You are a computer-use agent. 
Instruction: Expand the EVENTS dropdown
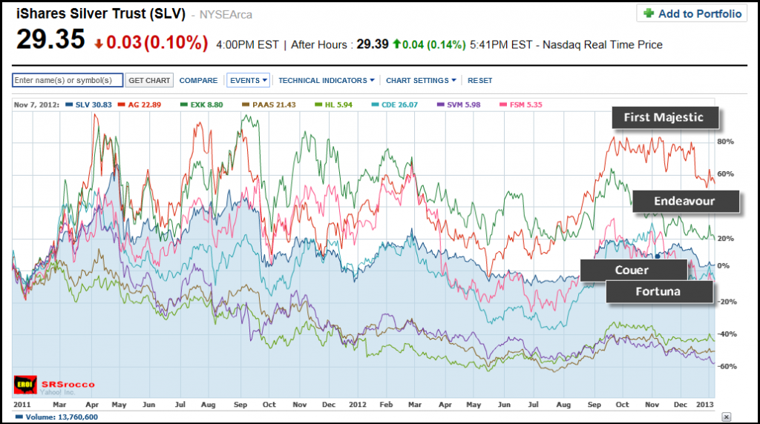pos(248,80)
